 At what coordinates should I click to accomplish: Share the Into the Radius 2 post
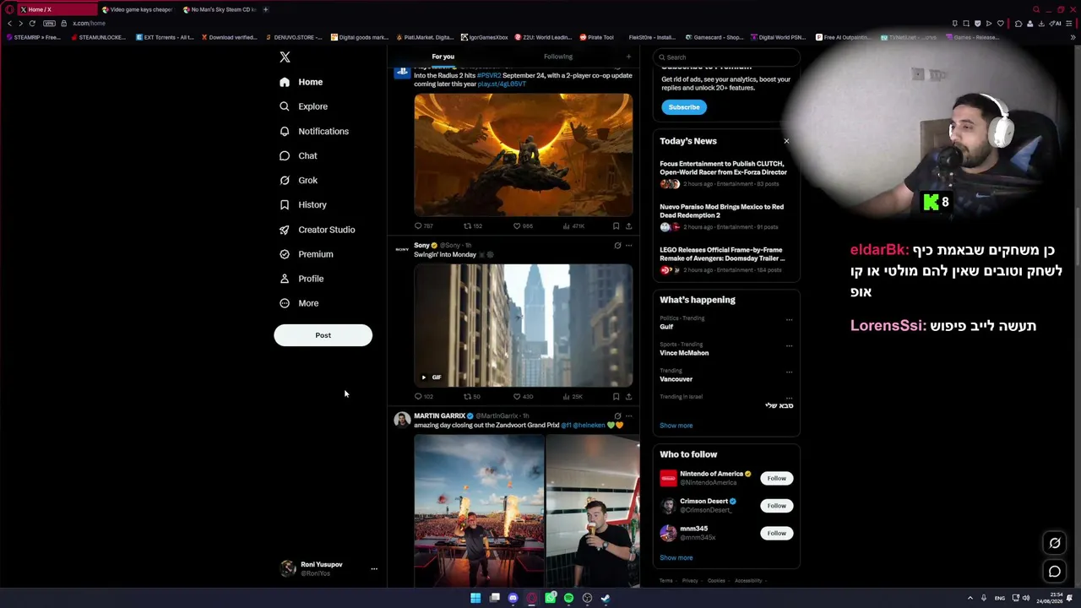pyautogui.click(x=628, y=226)
